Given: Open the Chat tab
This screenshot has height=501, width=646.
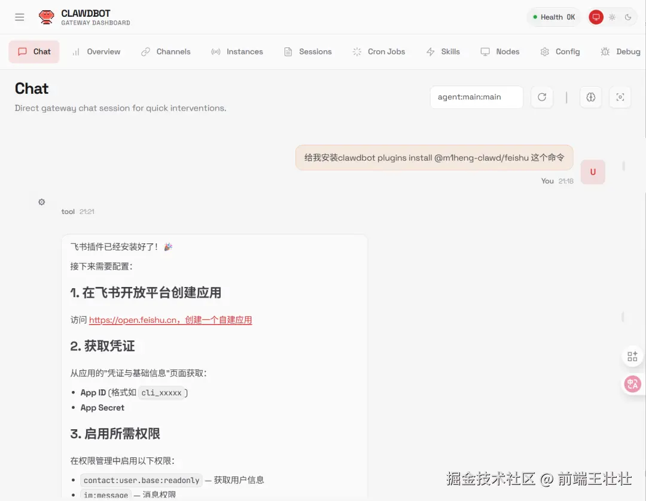Looking at the screenshot, I should click(x=33, y=51).
